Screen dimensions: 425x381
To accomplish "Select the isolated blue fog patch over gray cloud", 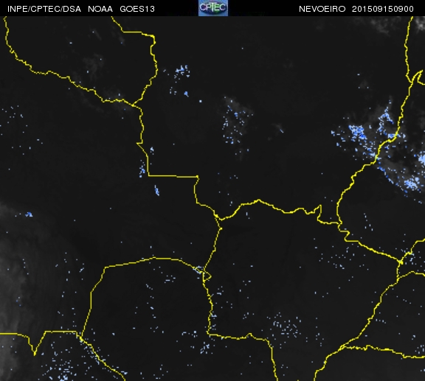I will (29, 214).
